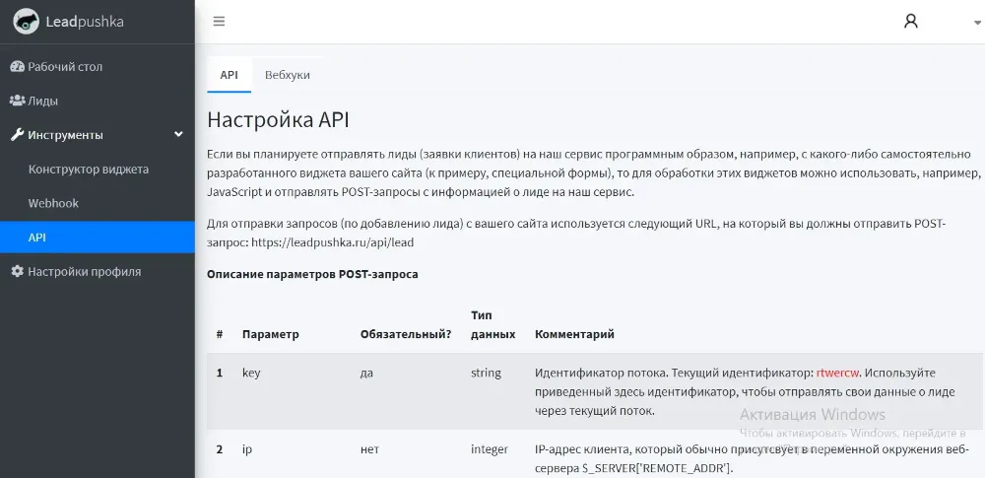Click the dashboard gauge icon beside Рабочий стол

[x=17, y=67]
